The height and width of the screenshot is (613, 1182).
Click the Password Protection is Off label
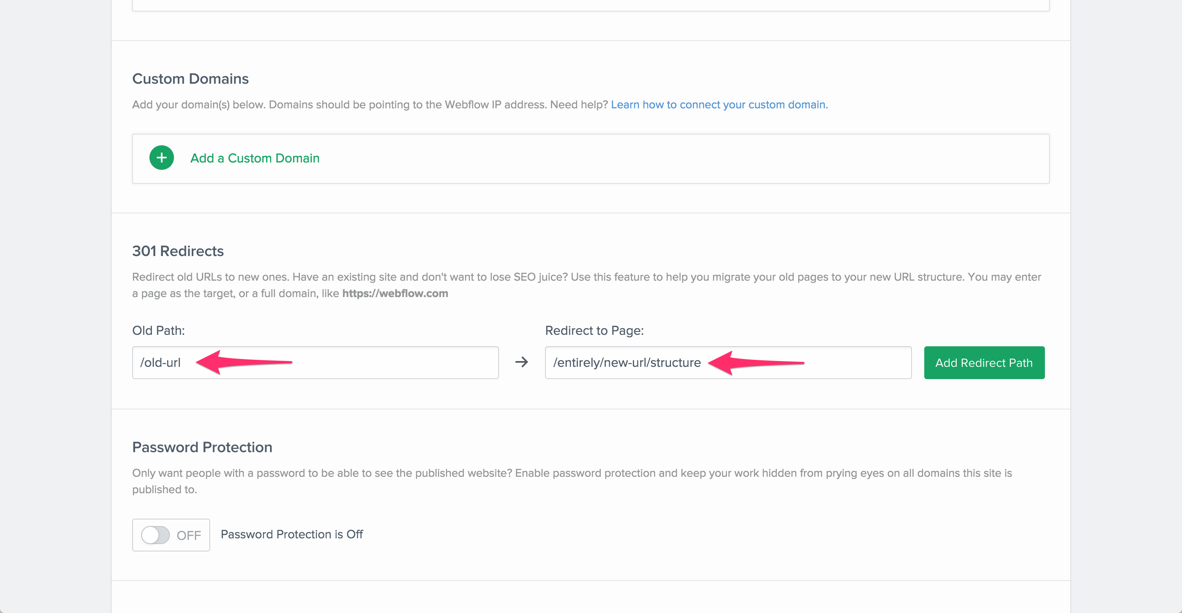[x=292, y=535]
